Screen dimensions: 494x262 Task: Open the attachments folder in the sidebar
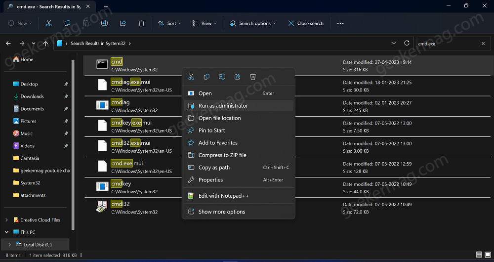click(x=29, y=195)
